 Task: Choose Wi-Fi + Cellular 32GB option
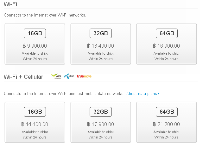(x=101, y=122)
